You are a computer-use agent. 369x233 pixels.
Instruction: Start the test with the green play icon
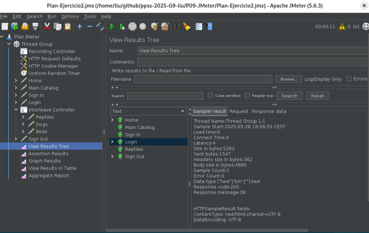112,27
